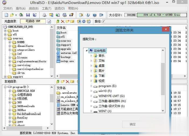189x136 pixels.
Task: Click the 可启动 UDF boot type field
Action: (x=33, y=21)
